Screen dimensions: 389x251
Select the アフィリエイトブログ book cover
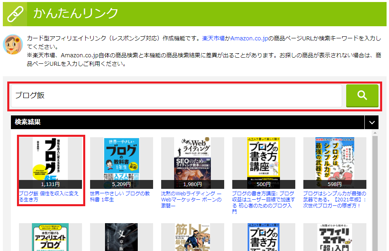(50, 237)
